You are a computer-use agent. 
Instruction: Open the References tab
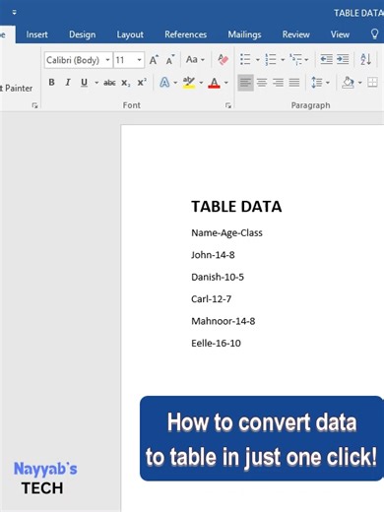186,34
